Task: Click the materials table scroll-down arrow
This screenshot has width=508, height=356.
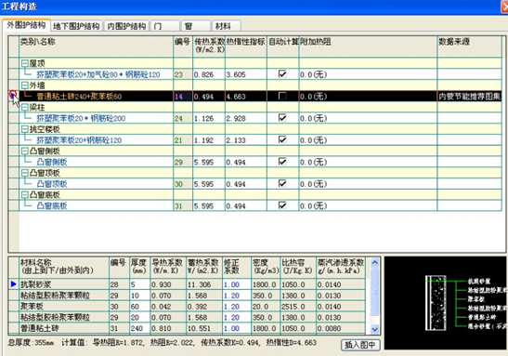Action: pyautogui.click(x=375, y=329)
